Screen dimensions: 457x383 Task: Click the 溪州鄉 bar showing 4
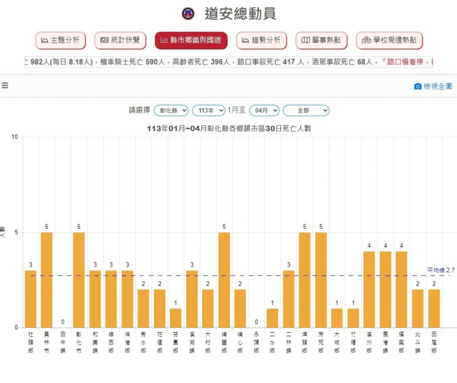[369, 290]
